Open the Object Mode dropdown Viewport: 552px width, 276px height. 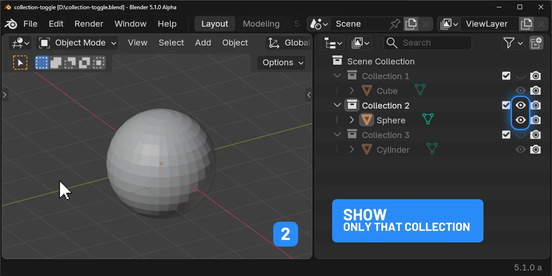76,42
